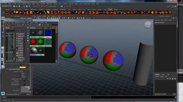
Task: Save scene disk icon in status line
Action: point(19,6)
